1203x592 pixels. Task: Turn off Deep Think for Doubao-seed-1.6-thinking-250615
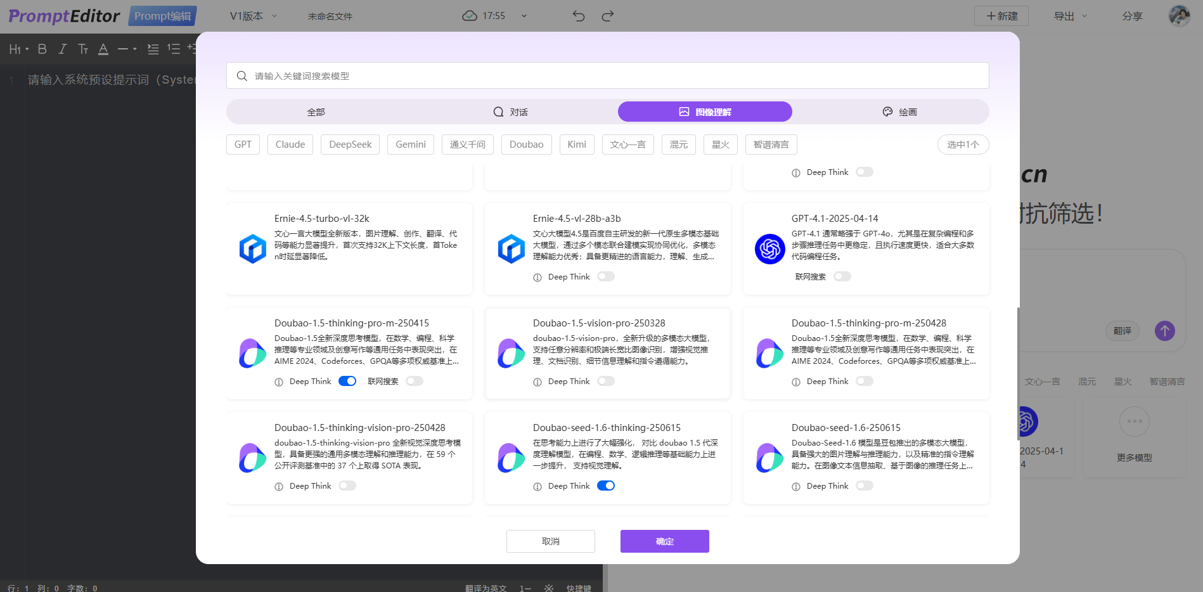pos(605,486)
